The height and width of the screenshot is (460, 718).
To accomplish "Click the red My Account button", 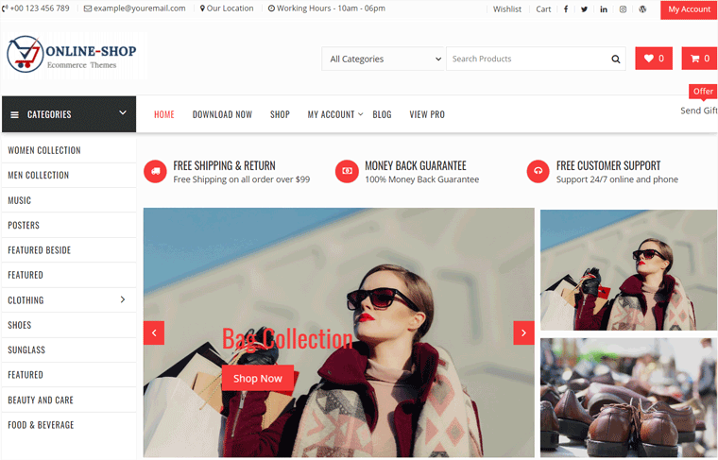I will (689, 9).
